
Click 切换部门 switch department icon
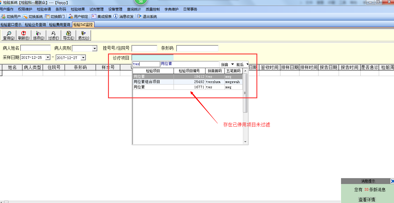[47, 17]
